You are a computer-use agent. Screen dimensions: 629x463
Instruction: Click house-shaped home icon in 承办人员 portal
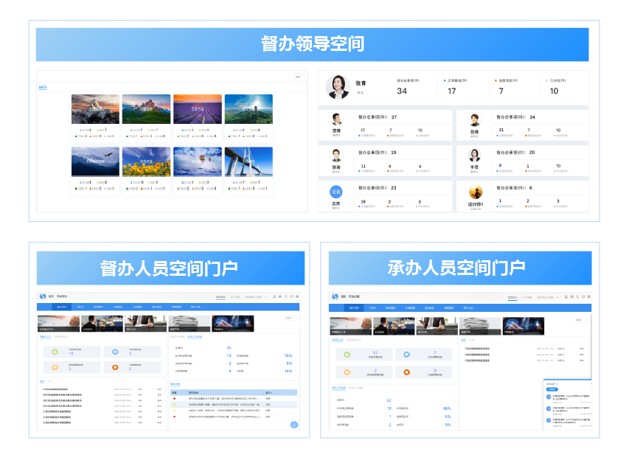[x=566, y=297]
